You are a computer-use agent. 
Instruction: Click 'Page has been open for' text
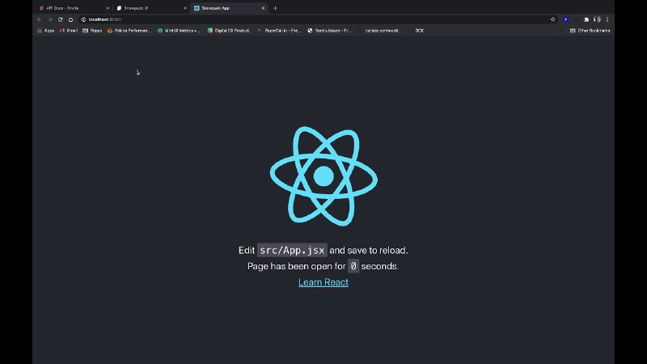[x=296, y=266]
